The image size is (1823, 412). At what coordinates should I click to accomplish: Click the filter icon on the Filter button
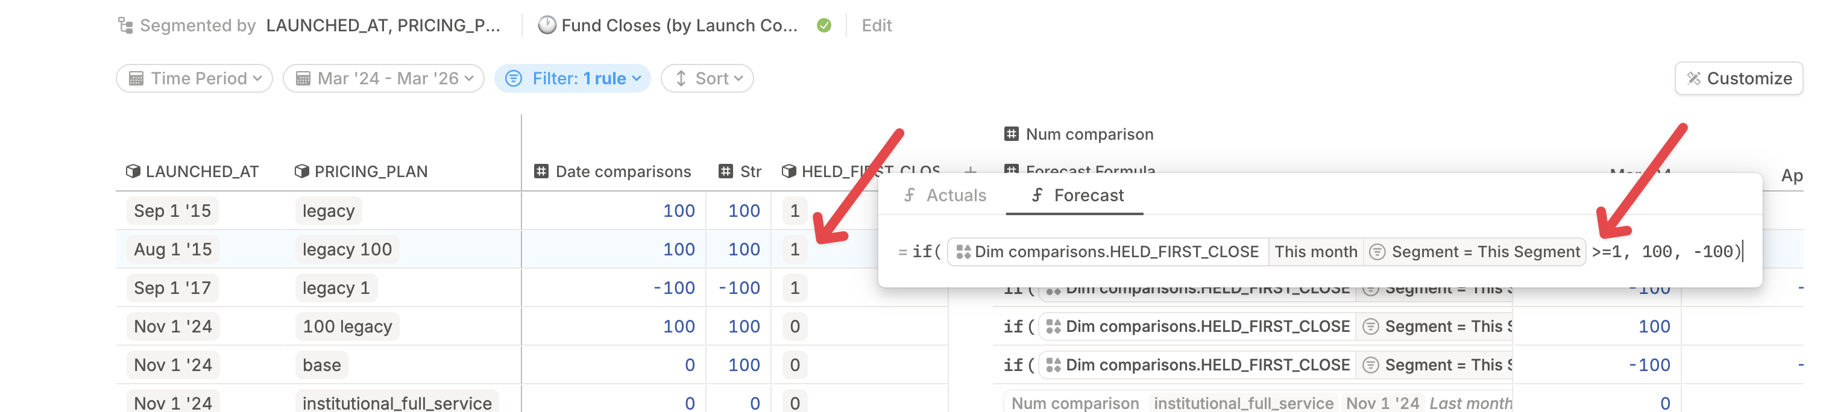[514, 78]
